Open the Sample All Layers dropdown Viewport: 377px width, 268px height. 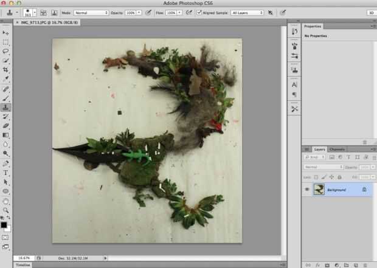pyautogui.click(x=247, y=13)
